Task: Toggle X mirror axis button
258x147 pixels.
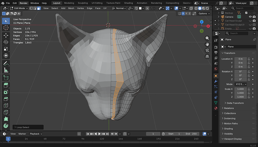Action: 183,13
